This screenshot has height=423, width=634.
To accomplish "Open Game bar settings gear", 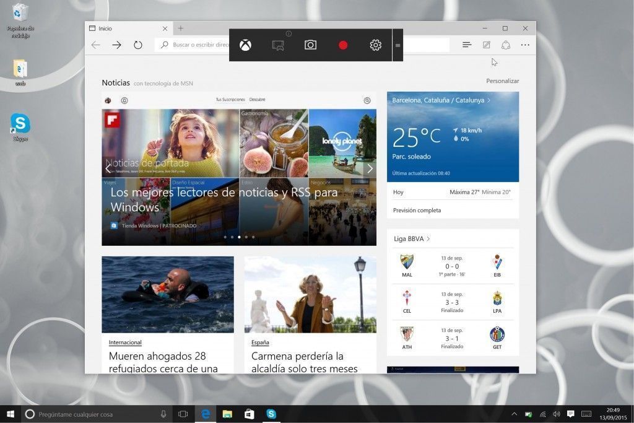I will click(375, 45).
